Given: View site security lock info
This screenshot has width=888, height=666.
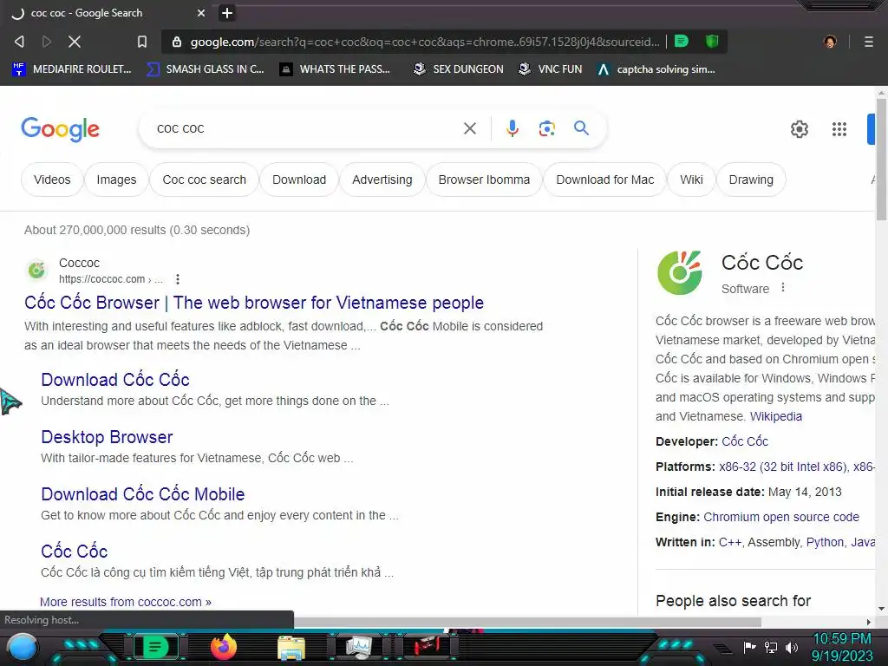Looking at the screenshot, I should [176, 42].
